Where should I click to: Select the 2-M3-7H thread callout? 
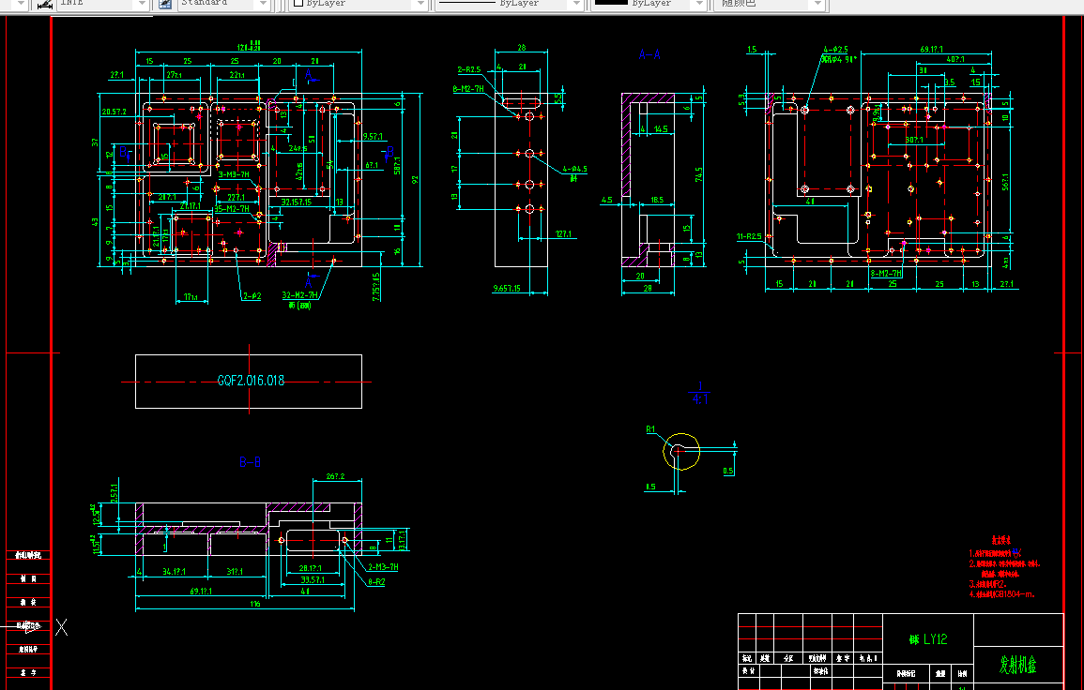coord(383,567)
